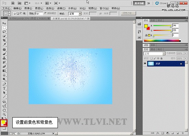Open the History panel icon in dock

click(139, 32)
